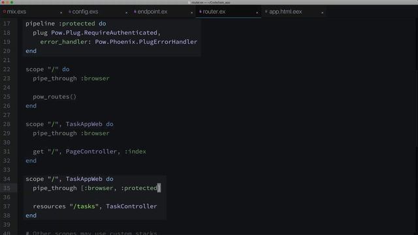
Task: Click 'TaskAppWeb' on line 34
Action: 84,179
